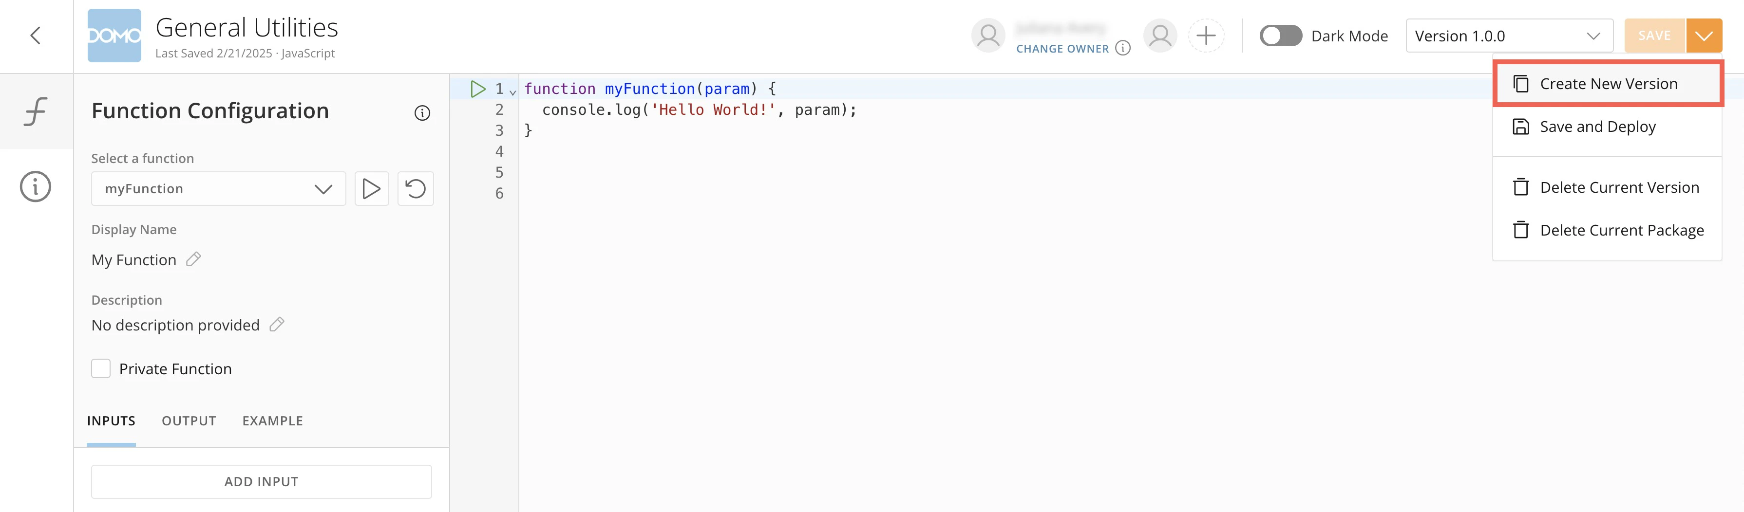
Task: Click Function Configuration info icon
Action: [422, 113]
